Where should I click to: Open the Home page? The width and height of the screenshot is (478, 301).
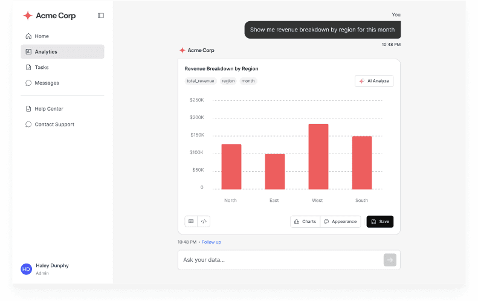(x=62, y=36)
